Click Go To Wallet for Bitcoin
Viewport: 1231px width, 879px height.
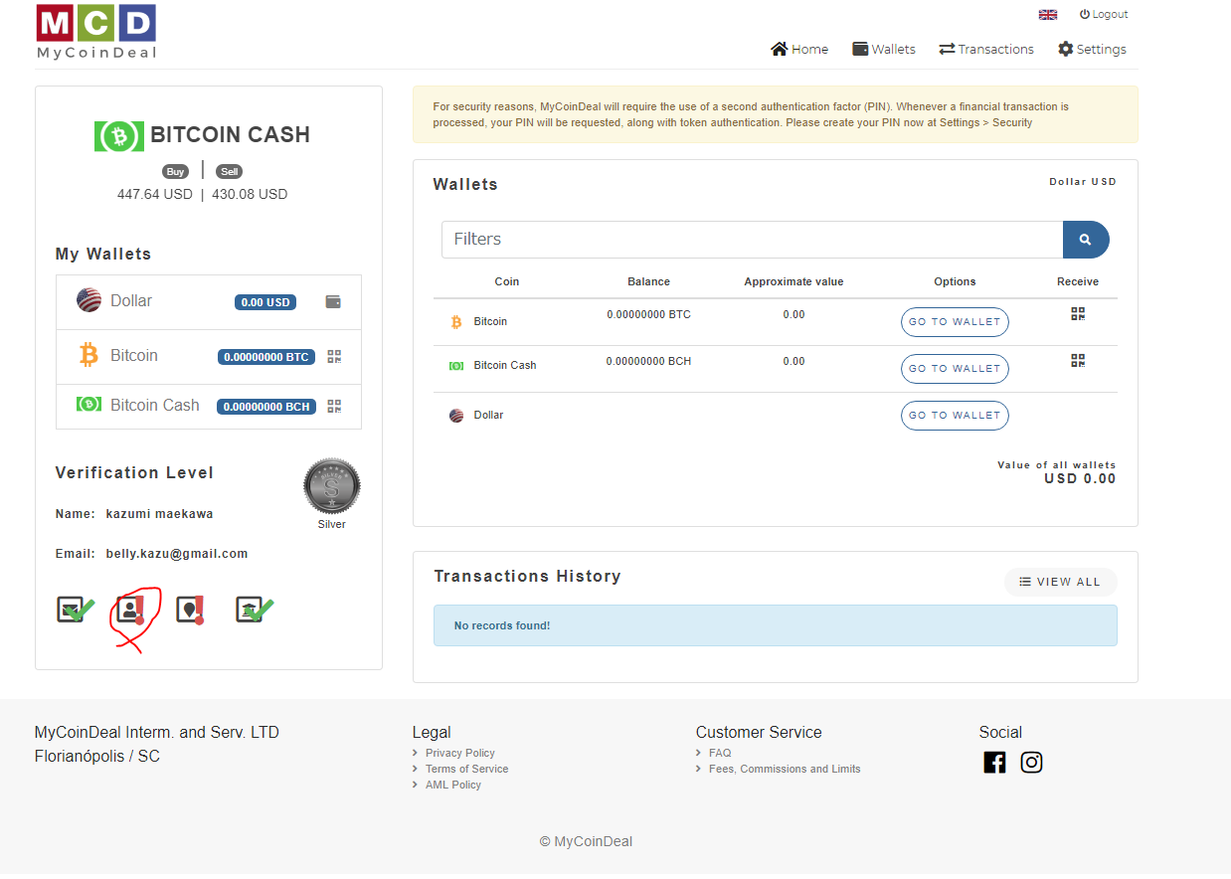coord(955,322)
